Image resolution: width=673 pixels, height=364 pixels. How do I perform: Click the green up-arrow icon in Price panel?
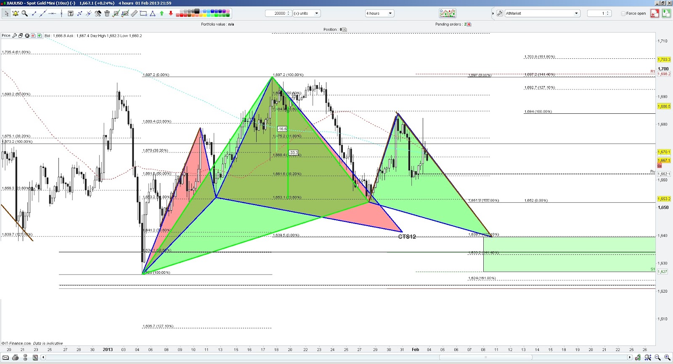(x=39, y=36)
